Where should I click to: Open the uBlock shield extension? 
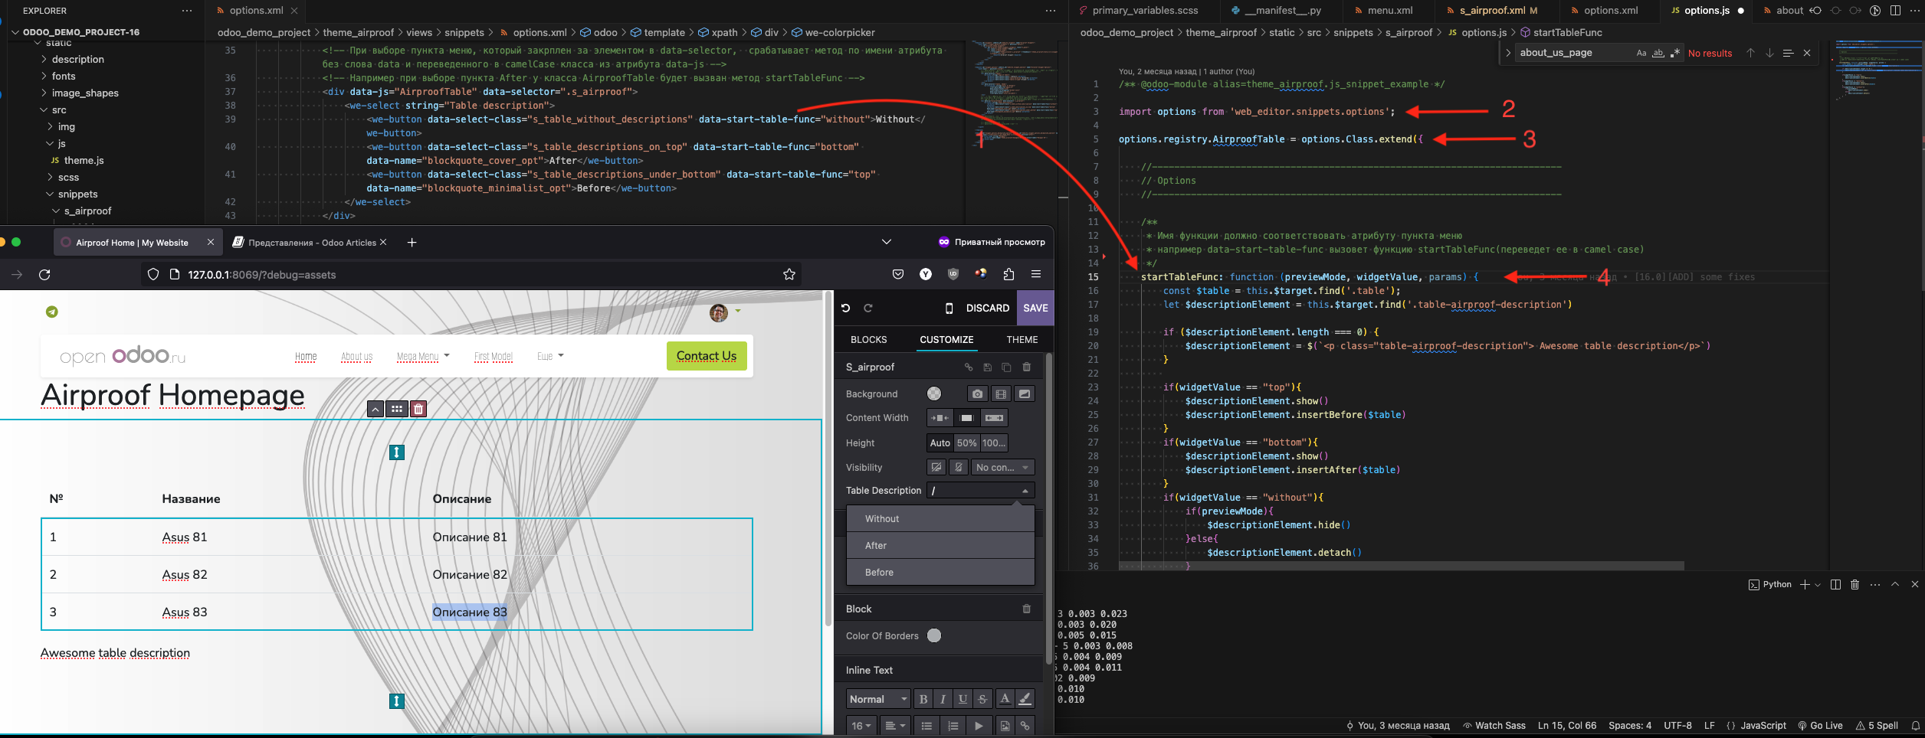[x=953, y=274]
